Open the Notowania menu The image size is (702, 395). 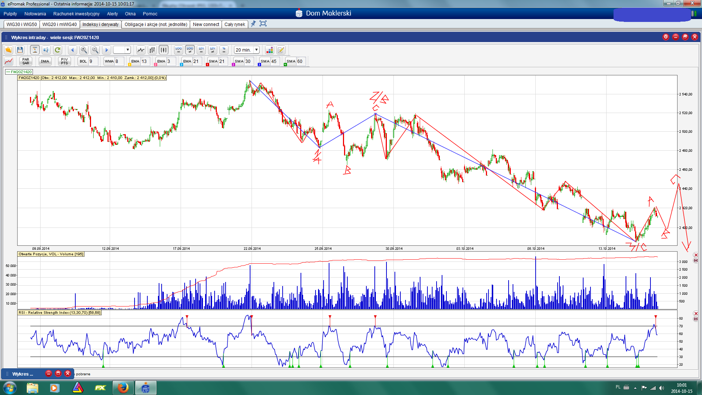pos(35,14)
